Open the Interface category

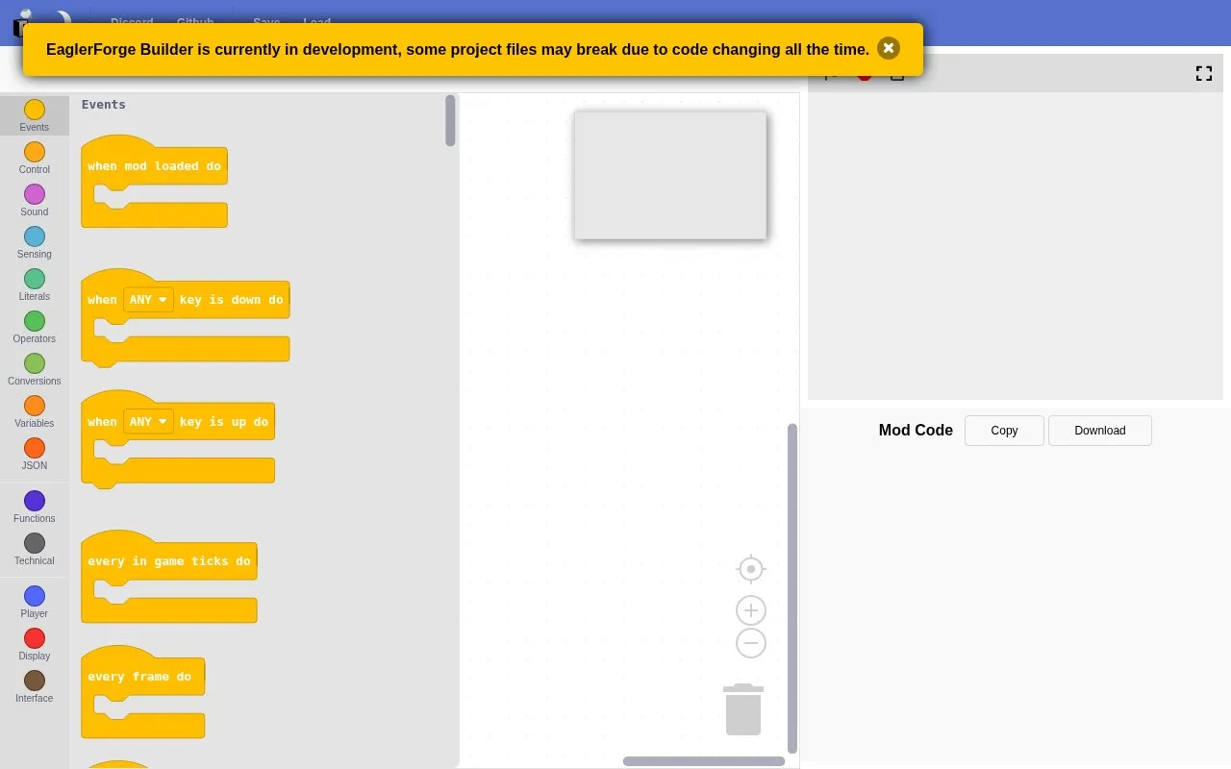[35, 686]
